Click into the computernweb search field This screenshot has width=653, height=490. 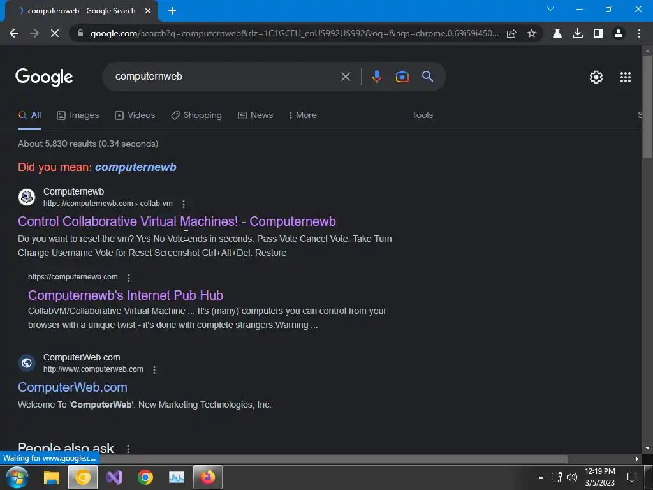[225, 77]
